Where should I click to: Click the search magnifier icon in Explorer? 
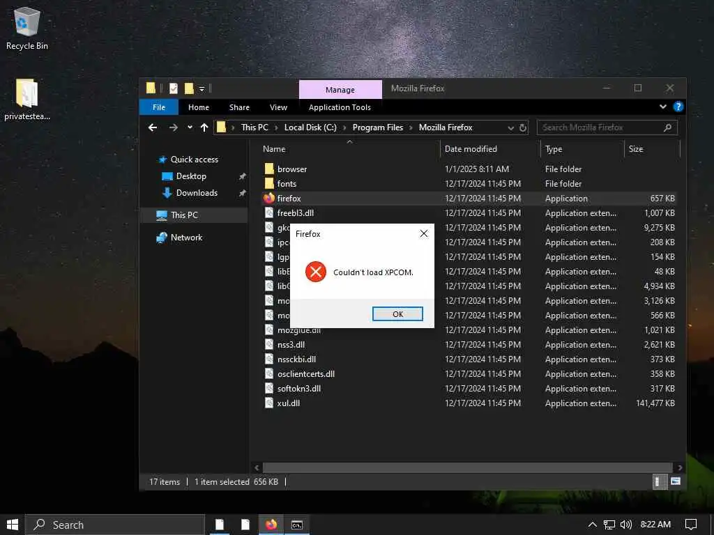[667, 128]
